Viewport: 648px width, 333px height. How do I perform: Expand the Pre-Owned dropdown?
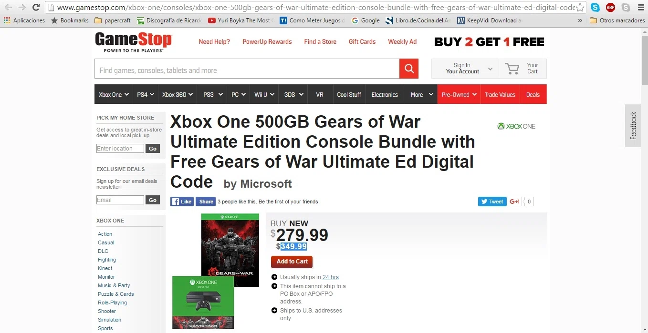(459, 94)
